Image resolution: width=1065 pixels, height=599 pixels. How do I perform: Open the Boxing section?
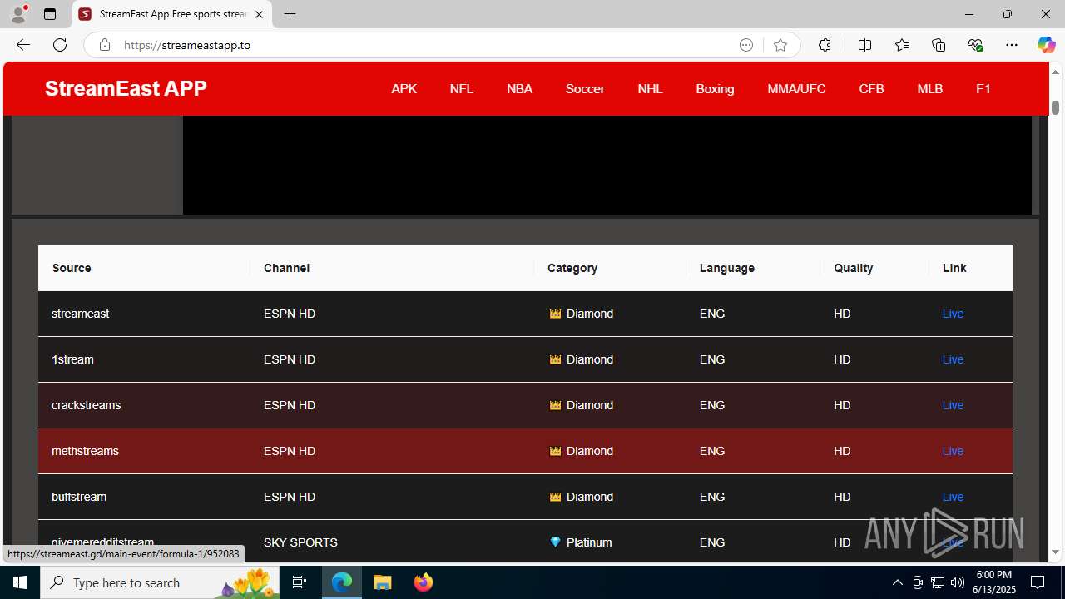click(715, 88)
